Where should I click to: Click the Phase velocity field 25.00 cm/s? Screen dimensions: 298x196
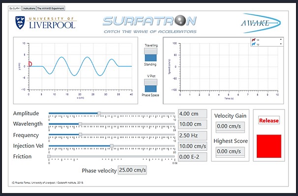pyautogui.click(x=132, y=170)
